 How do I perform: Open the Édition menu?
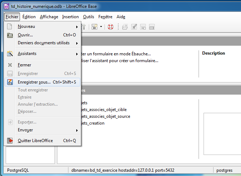(29, 17)
